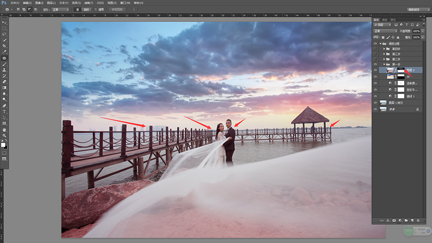
Task: Open the 文件 menu
Action: coord(15,3)
